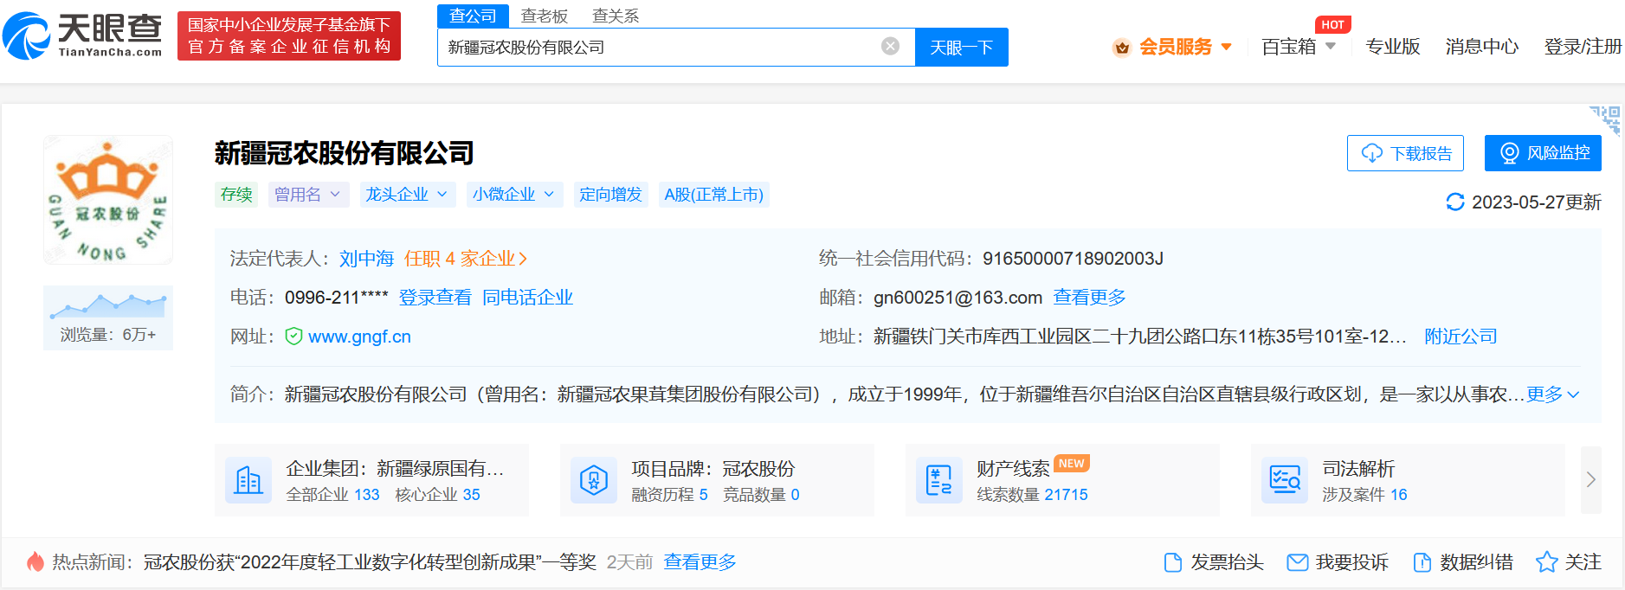
Task: Expand the 龙头企业 dropdown tag
Action: pyautogui.click(x=406, y=195)
